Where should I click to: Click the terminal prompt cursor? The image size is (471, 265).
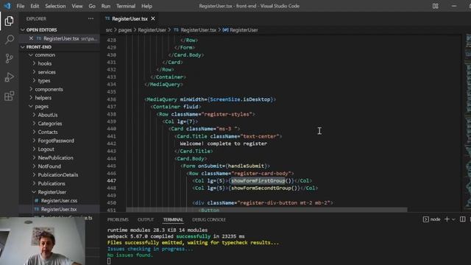[x=109, y=261]
